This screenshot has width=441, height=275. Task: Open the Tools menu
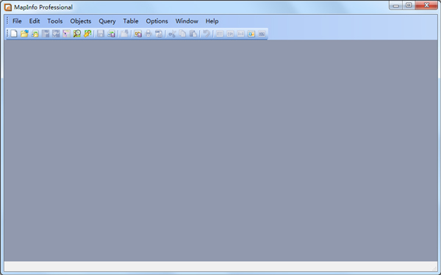55,21
